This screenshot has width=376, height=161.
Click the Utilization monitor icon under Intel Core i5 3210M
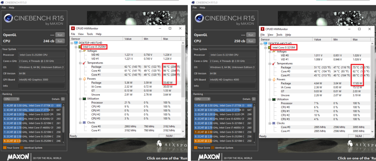pos(274,99)
